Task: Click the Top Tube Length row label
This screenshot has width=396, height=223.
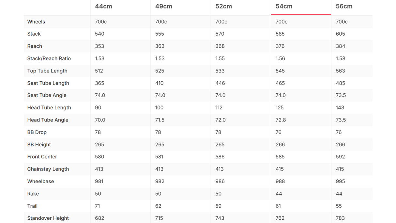Action: (47, 71)
